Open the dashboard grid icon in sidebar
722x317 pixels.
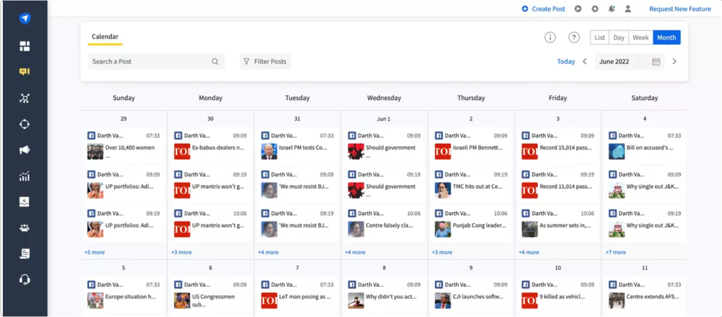[x=25, y=46]
